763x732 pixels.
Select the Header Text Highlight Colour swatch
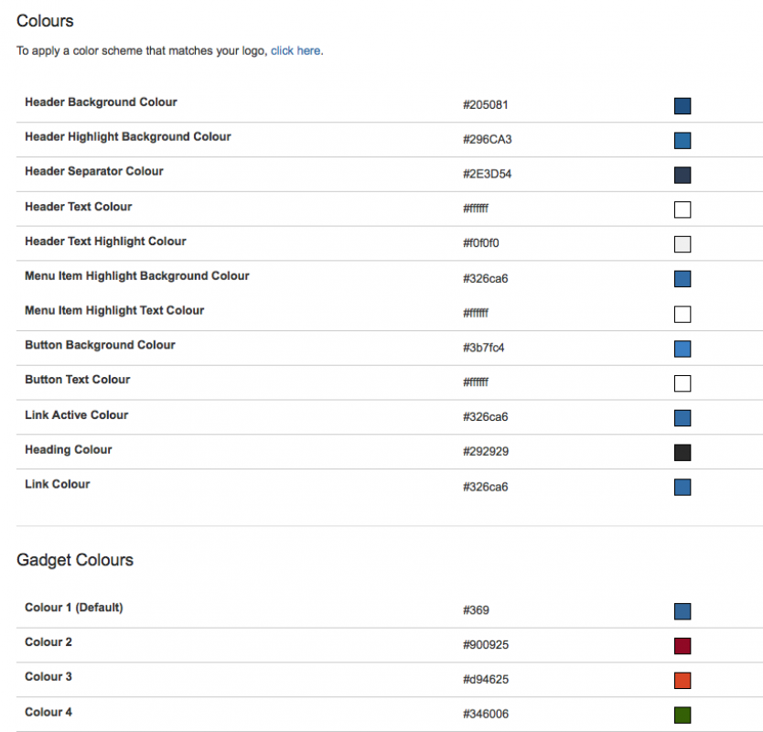pos(682,244)
